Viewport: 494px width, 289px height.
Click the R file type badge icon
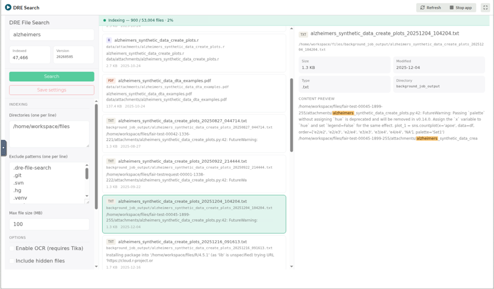[109, 40]
